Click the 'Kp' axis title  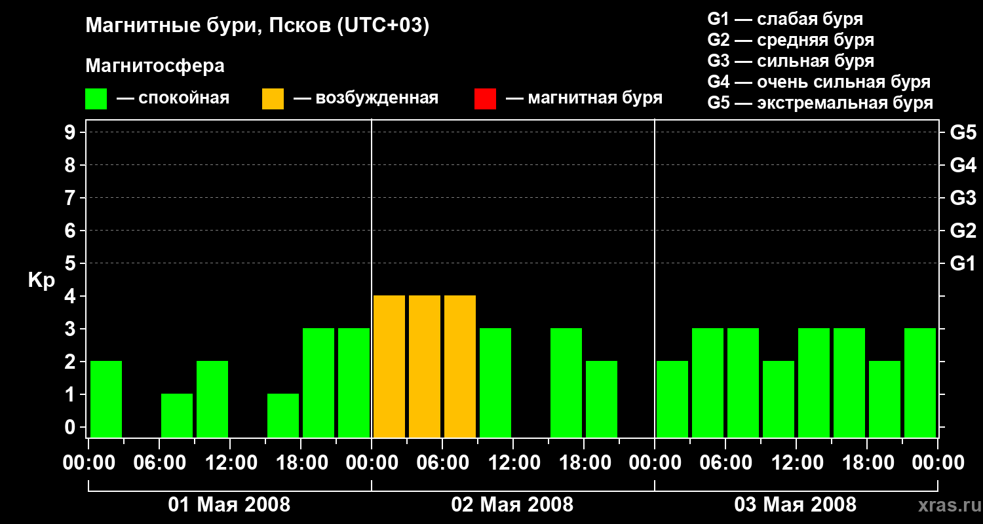click(41, 280)
